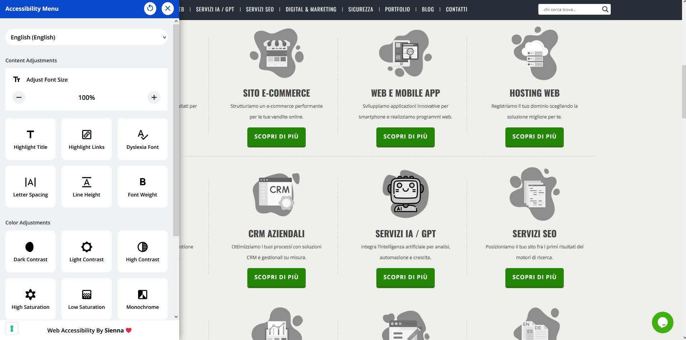Viewport: 686px width, 340px height.
Task: Open the green chat bubble widget
Action: pos(662,322)
